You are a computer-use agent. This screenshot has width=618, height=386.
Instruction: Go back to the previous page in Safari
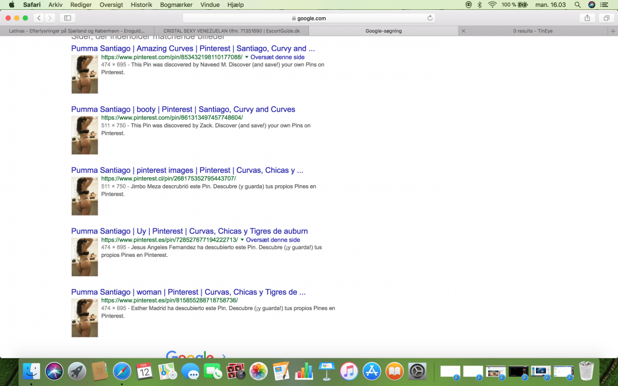38,18
